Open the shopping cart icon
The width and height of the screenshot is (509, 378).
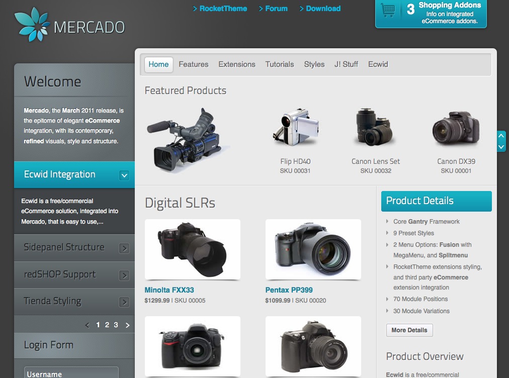pos(388,10)
